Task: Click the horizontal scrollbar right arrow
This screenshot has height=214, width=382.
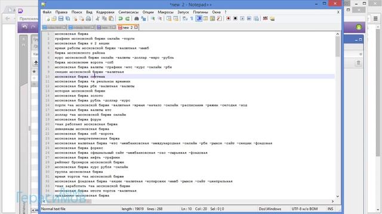Action: (x=332, y=202)
